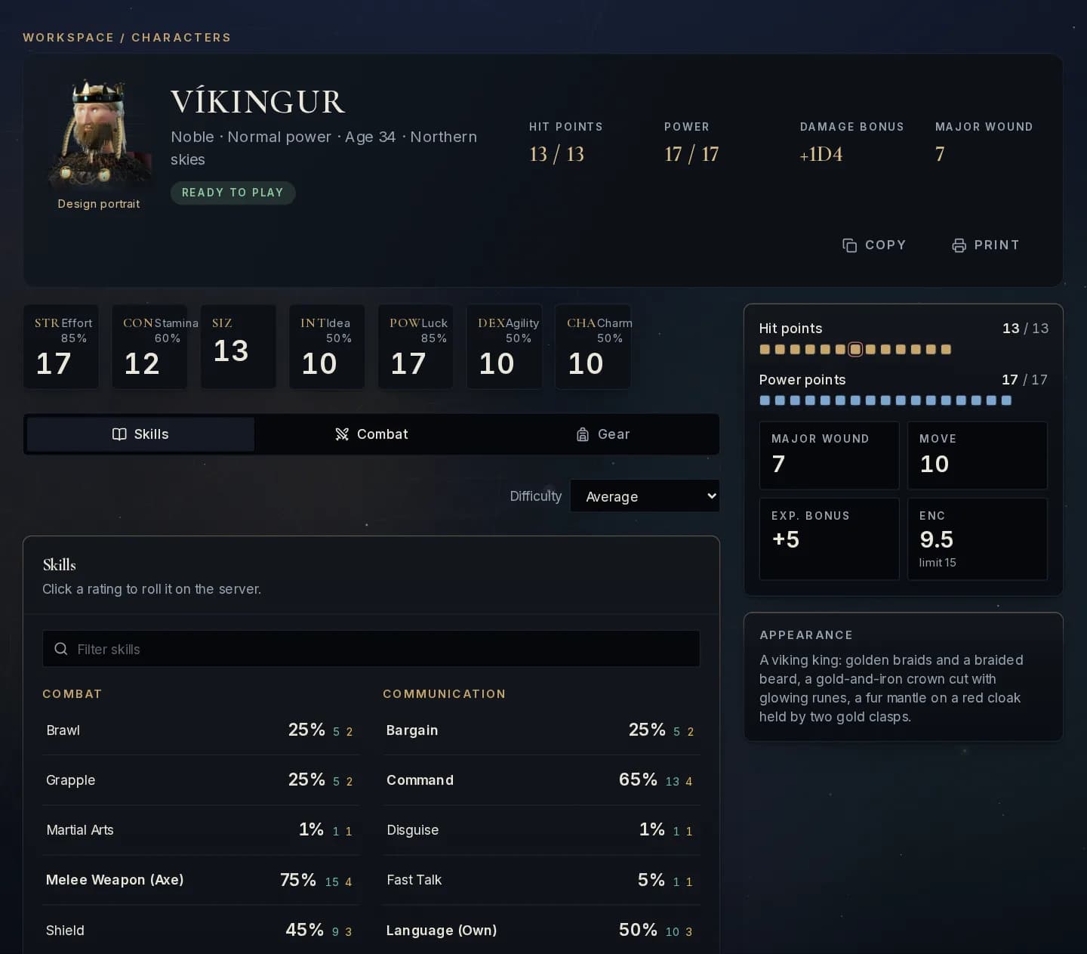Click the Melee Weapon (Axe) skill name
The height and width of the screenshot is (954, 1087).
[115, 880]
